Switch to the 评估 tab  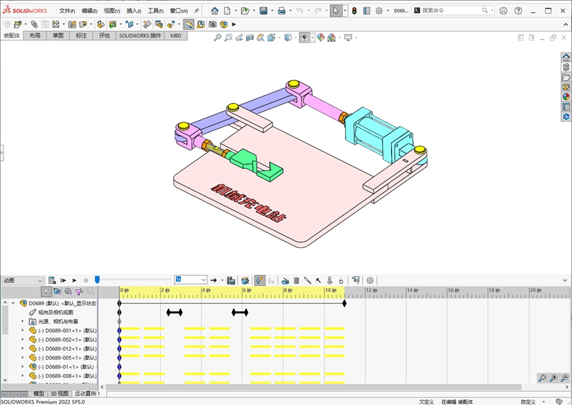coord(104,36)
